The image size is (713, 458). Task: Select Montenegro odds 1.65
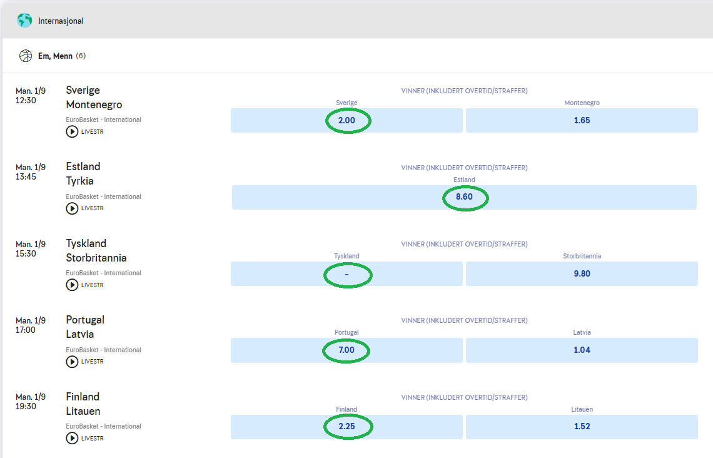pyautogui.click(x=582, y=120)
